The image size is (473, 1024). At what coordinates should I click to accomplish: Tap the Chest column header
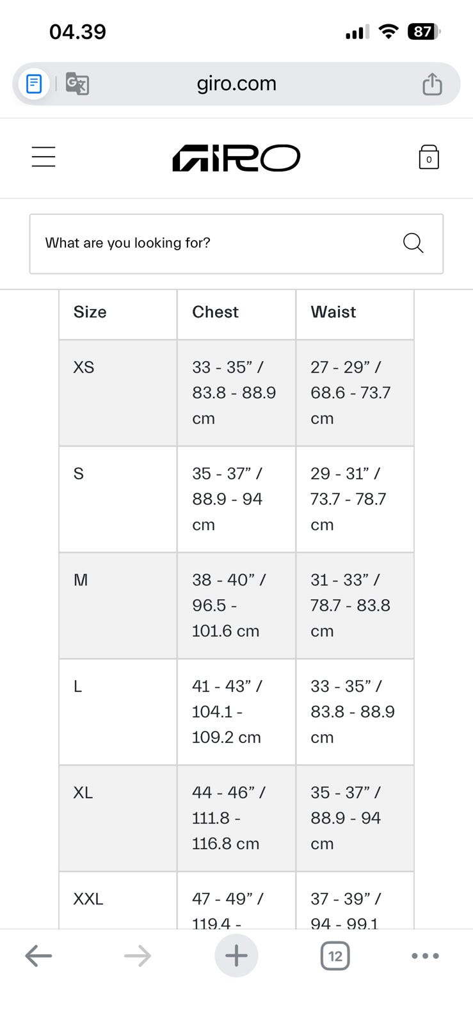pos(215,312)
